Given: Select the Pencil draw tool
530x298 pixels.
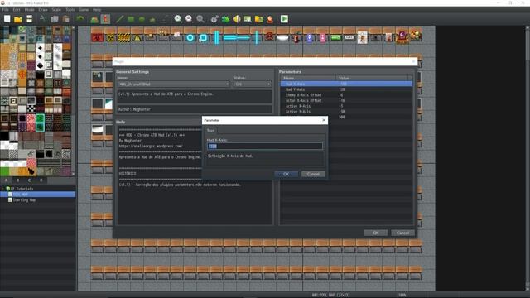Looking at the screenshot, I should click(x=119, y=19).
